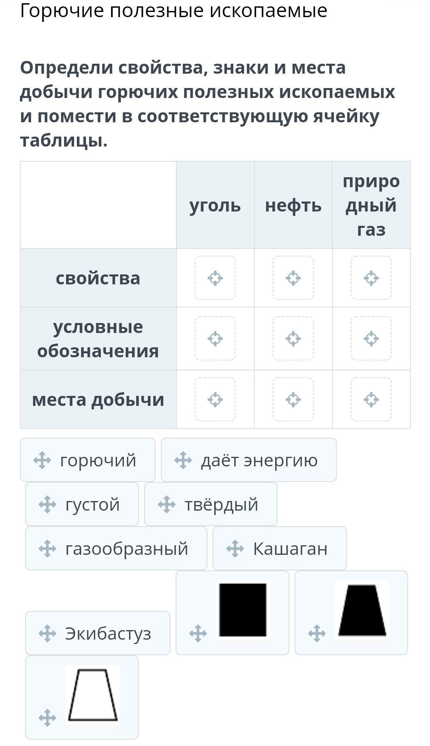Click условные обозначения target under уголь
The width and height of the screenshot is (430, 746).
(x=215, y=339)
